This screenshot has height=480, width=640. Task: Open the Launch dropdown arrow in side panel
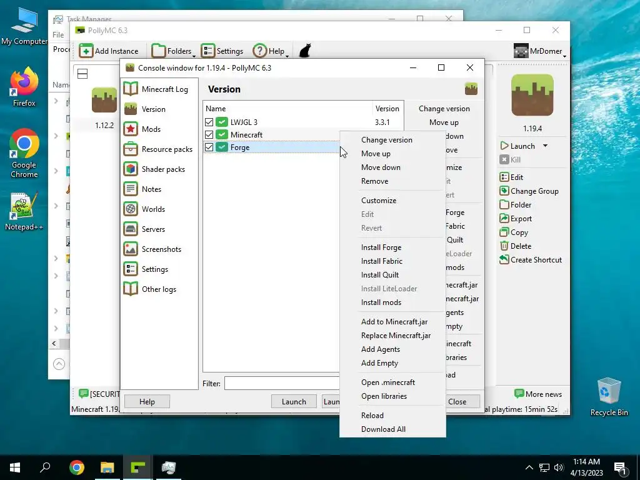click(x=545, y=146)
